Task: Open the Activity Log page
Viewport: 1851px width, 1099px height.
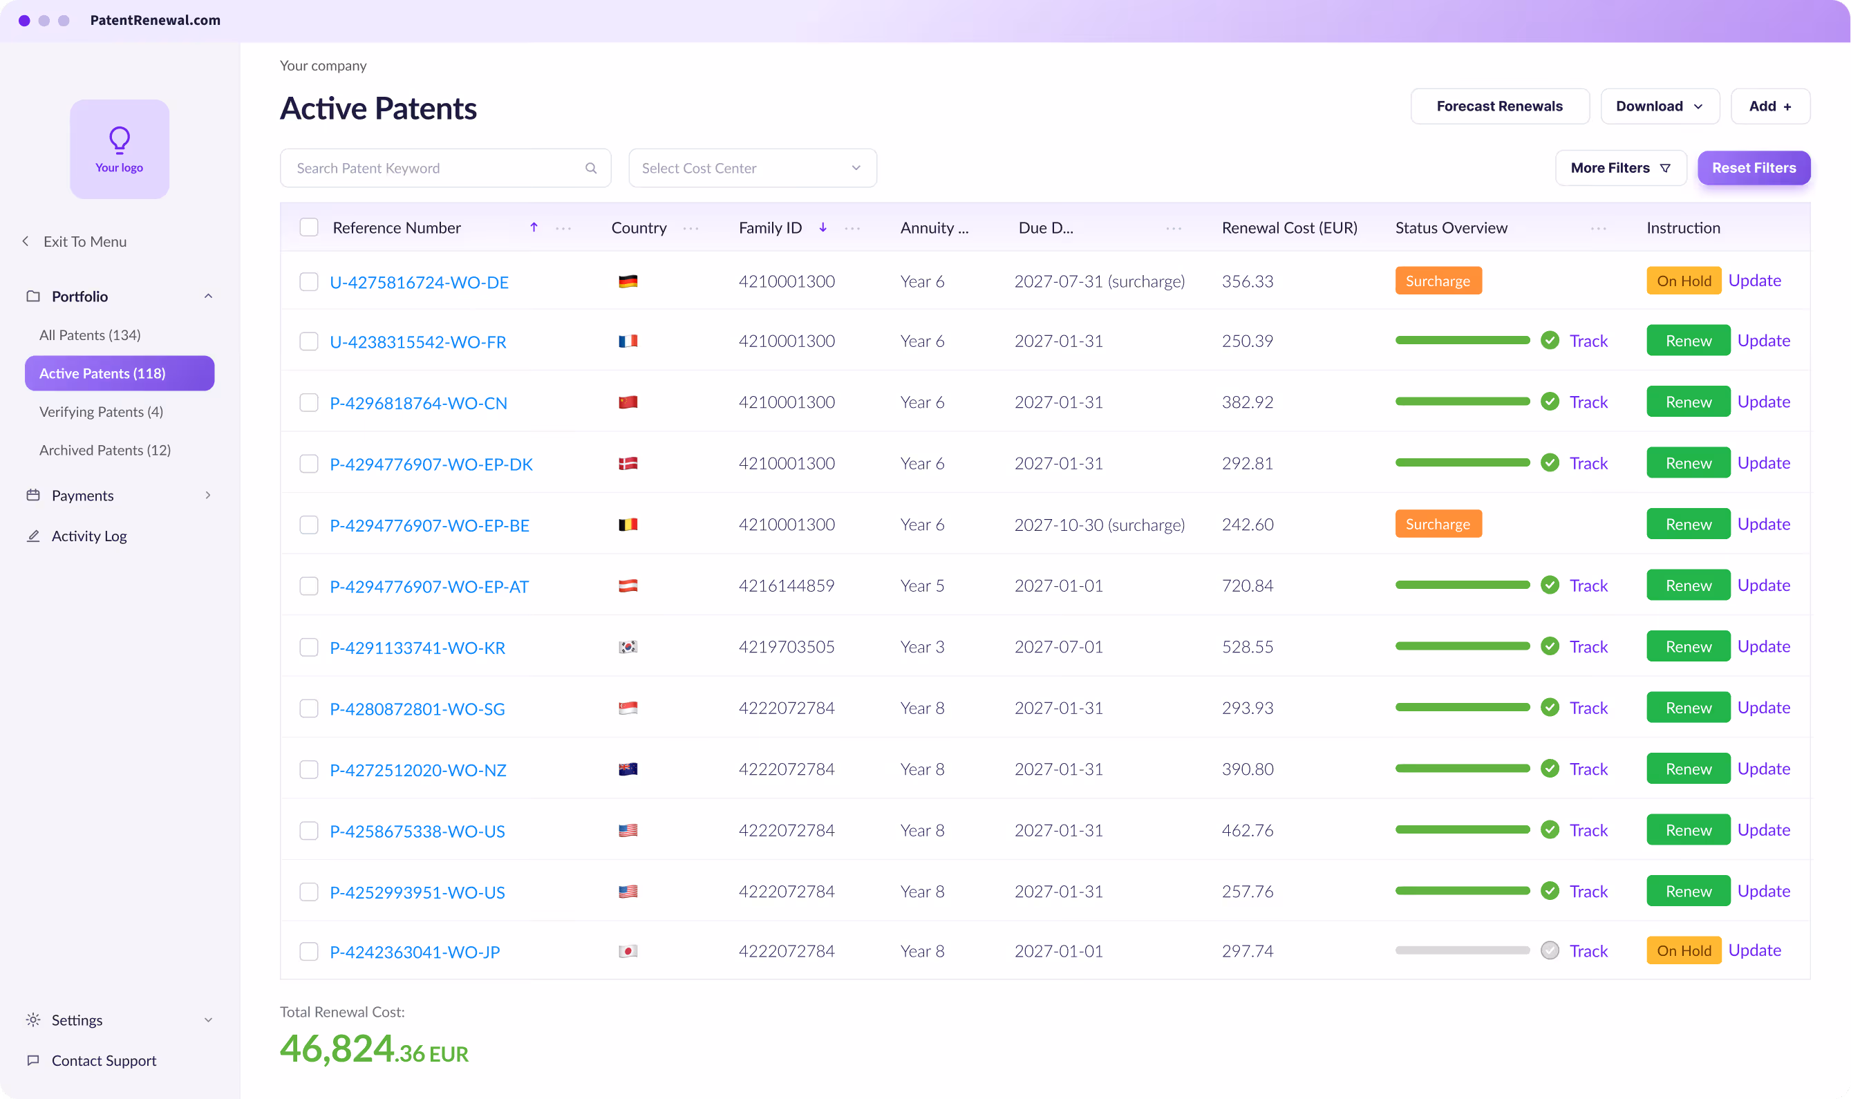Action: 89,536
